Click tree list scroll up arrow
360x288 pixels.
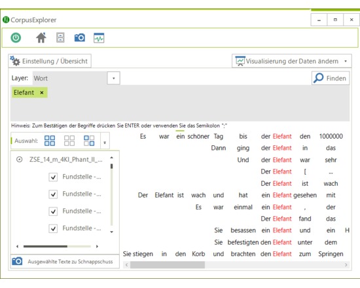point(111,158)
